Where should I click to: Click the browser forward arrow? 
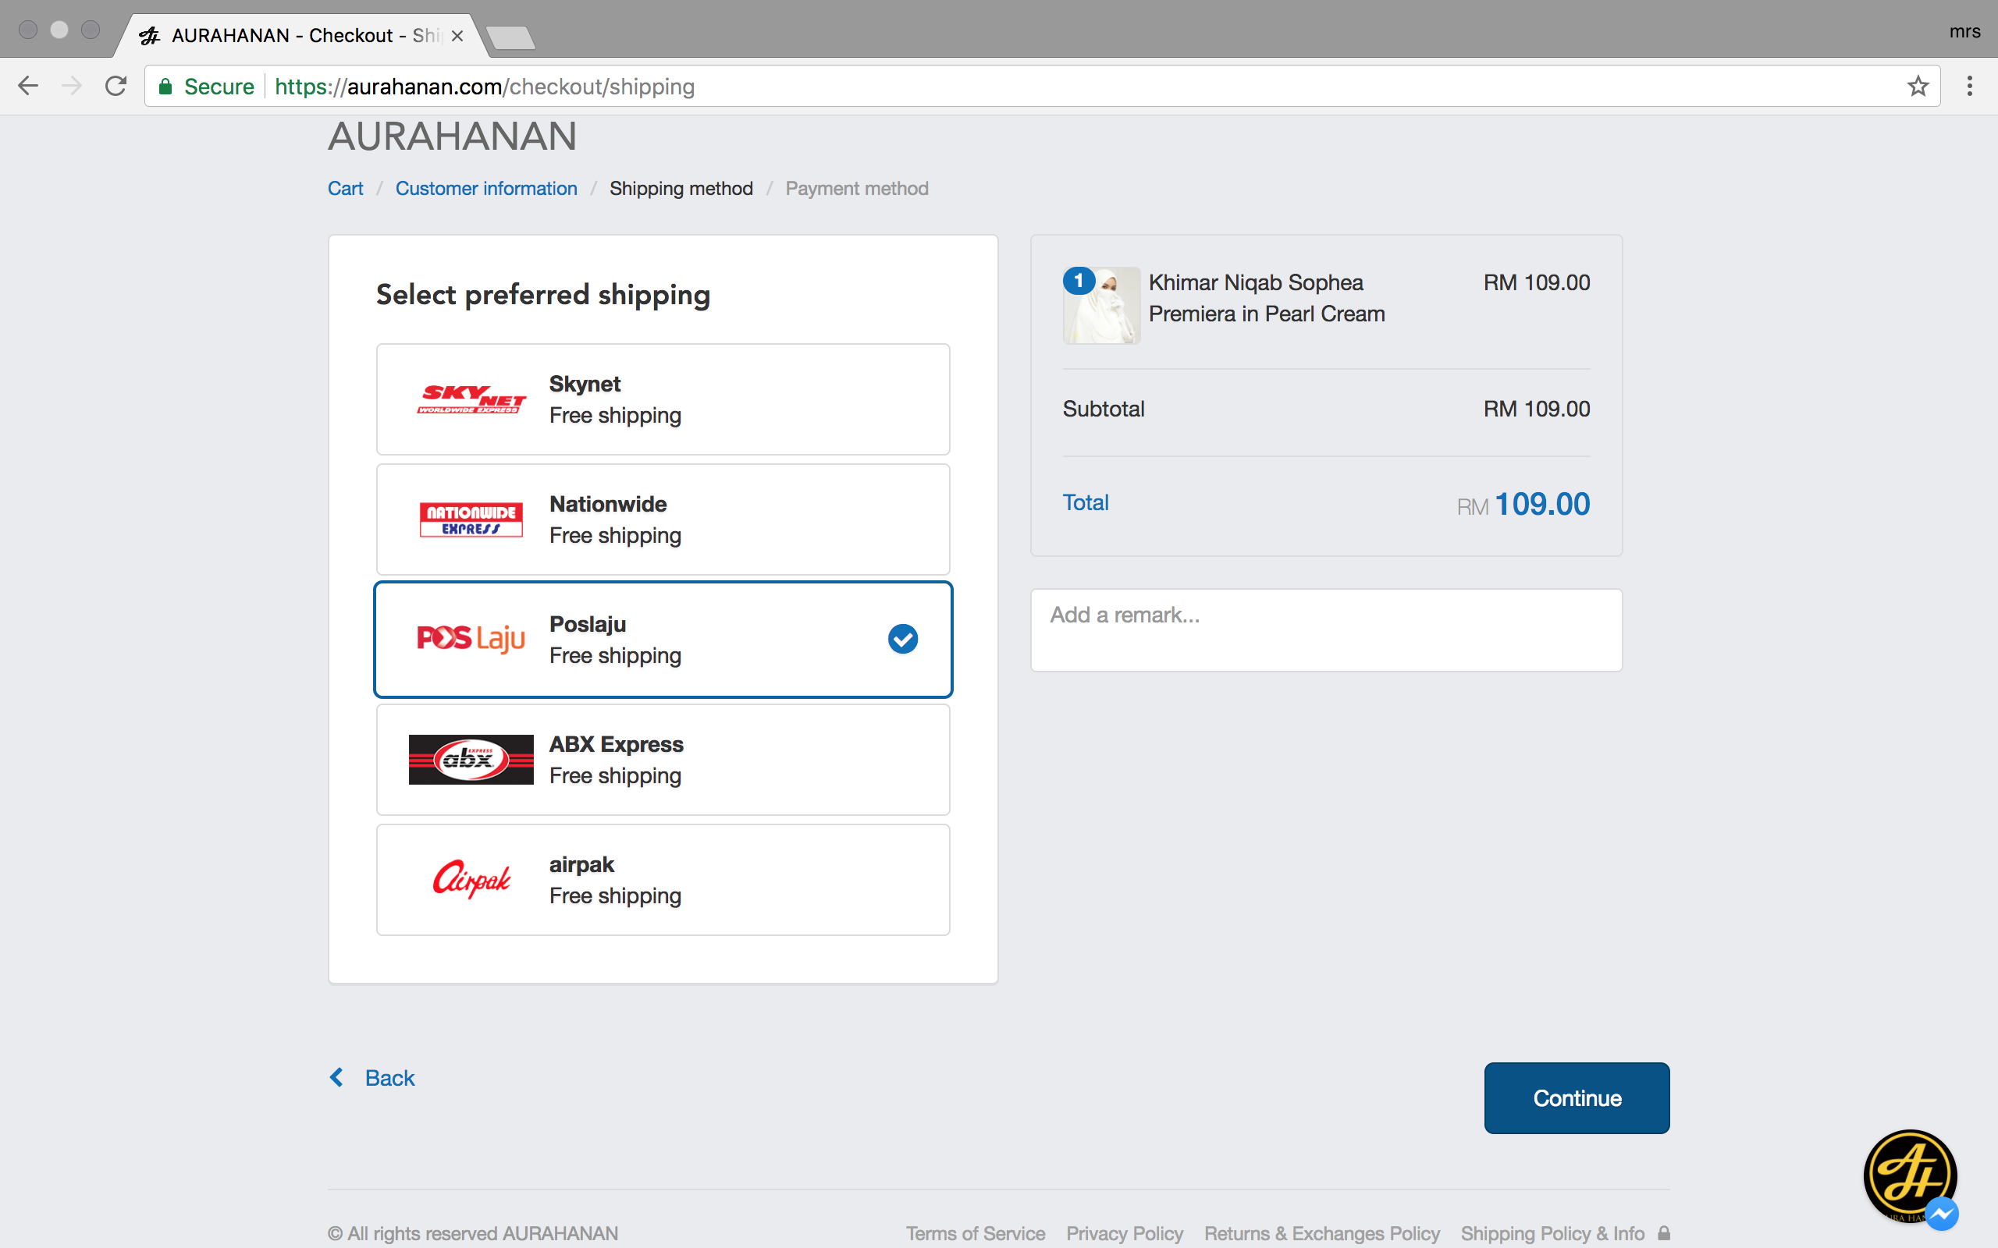click(x=72, y=86)
